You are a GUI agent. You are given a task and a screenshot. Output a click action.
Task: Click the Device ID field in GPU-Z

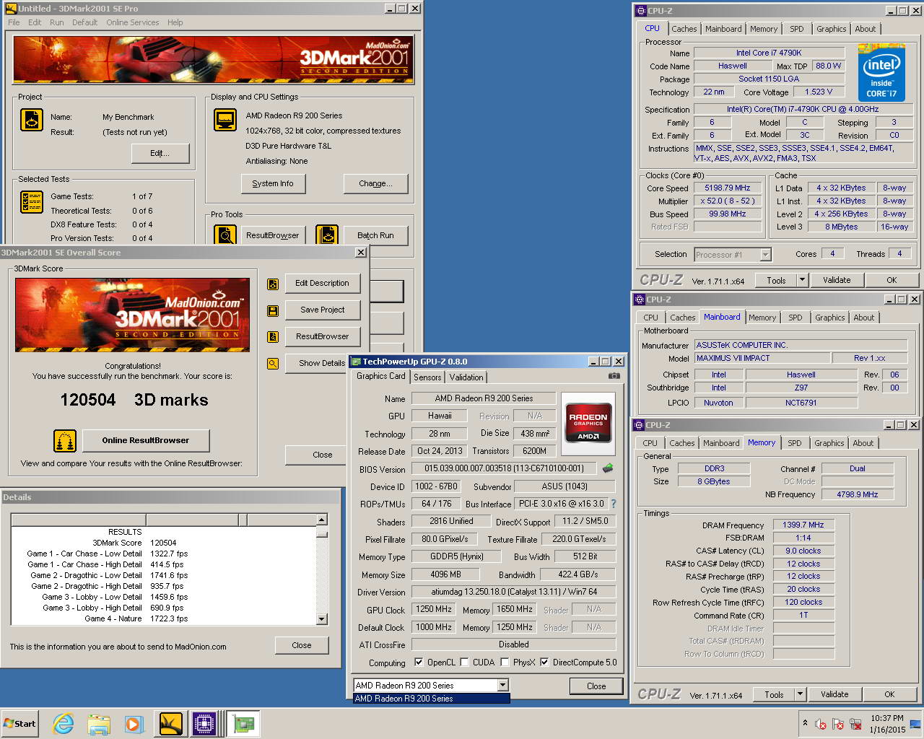(435, 486)
